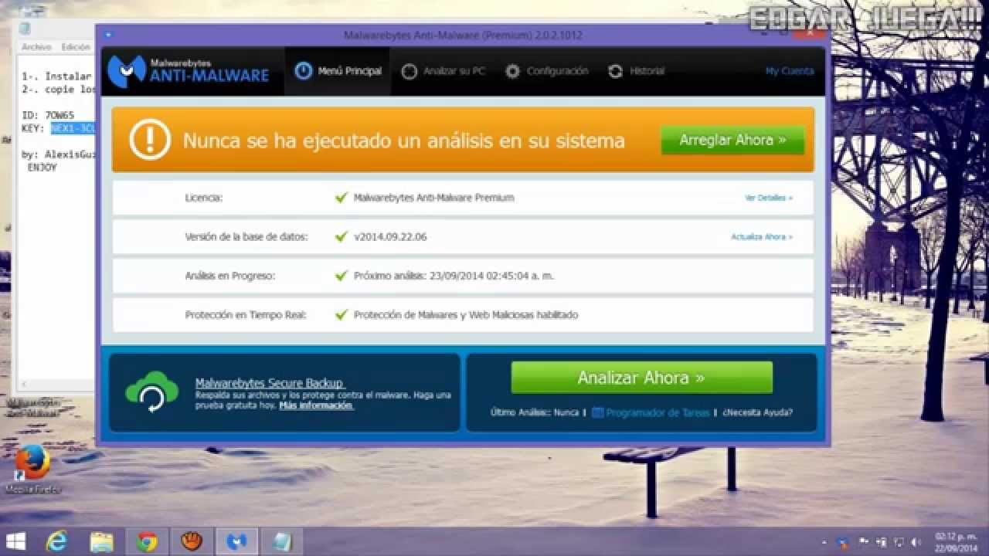
Task: Open Action Center flag in system tray
Action: click(x=862, y=542)
